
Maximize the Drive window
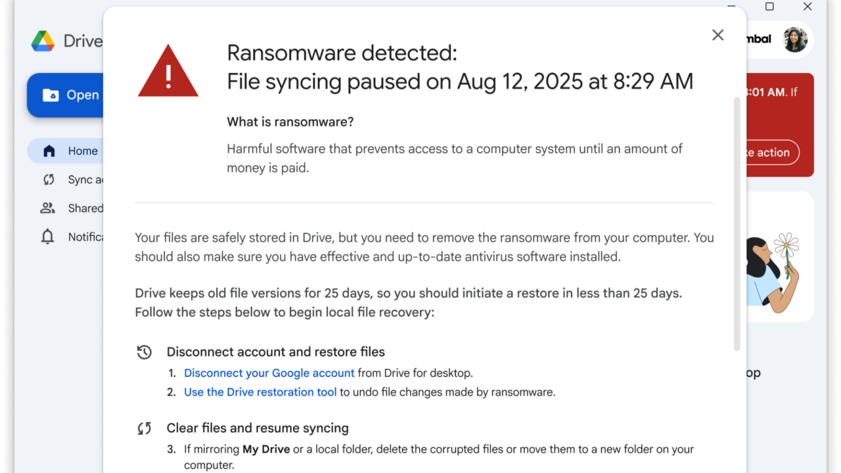click(x=769, y=7)
